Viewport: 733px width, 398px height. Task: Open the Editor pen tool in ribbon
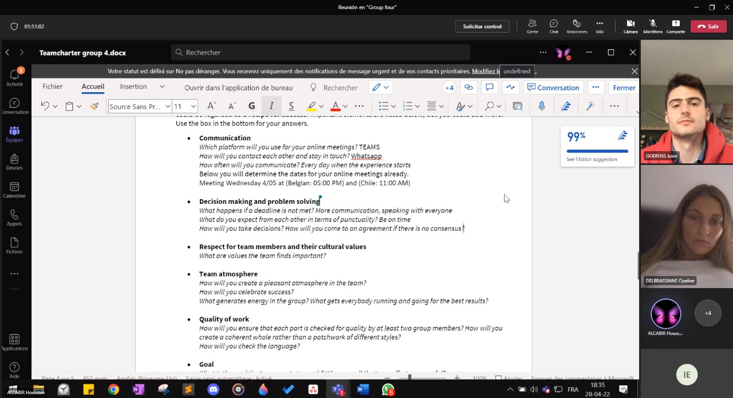pos(566,106)
